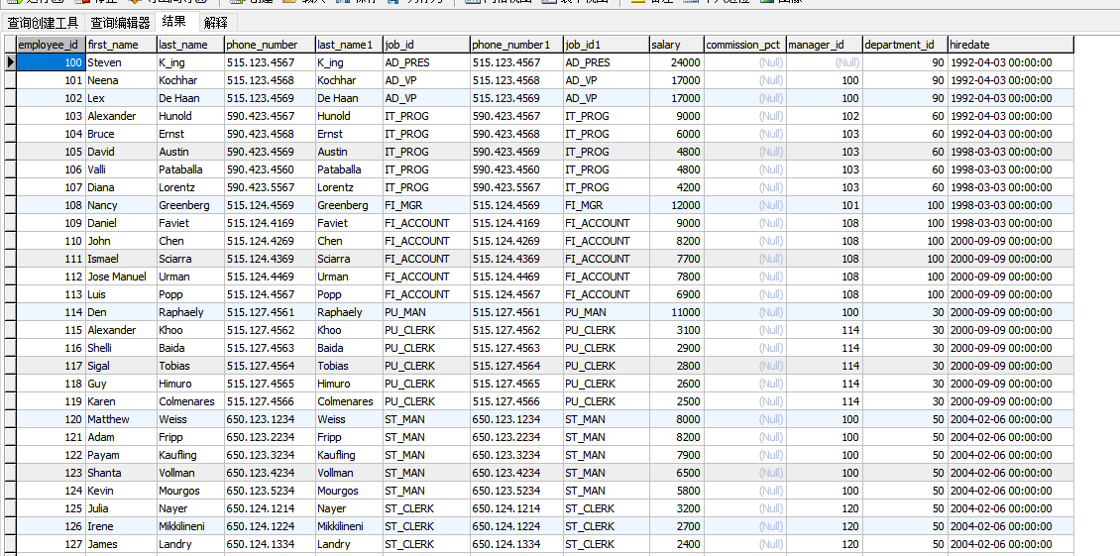The height and width of the screenshot is (556, 1120).
Task: Select department_id cell 30 in Guy's row
Action: click(905, 383)
